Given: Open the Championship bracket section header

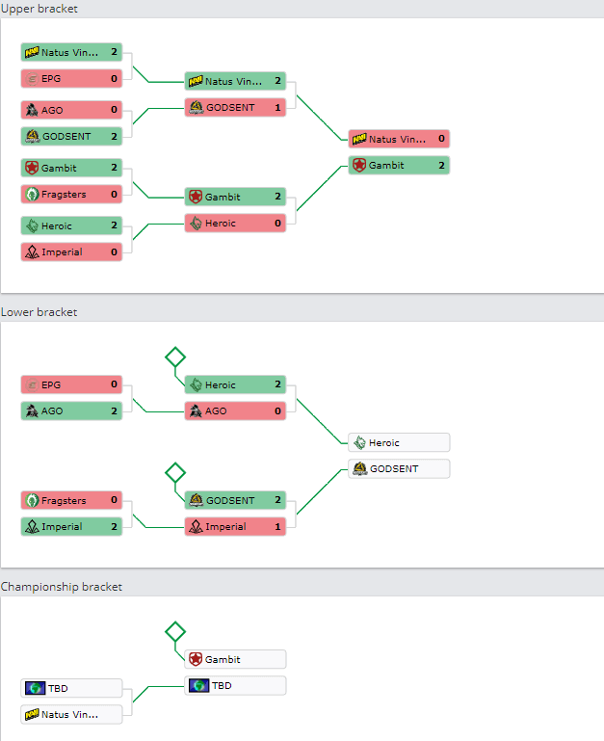Looking at the screenshot, I should point(62,587).
